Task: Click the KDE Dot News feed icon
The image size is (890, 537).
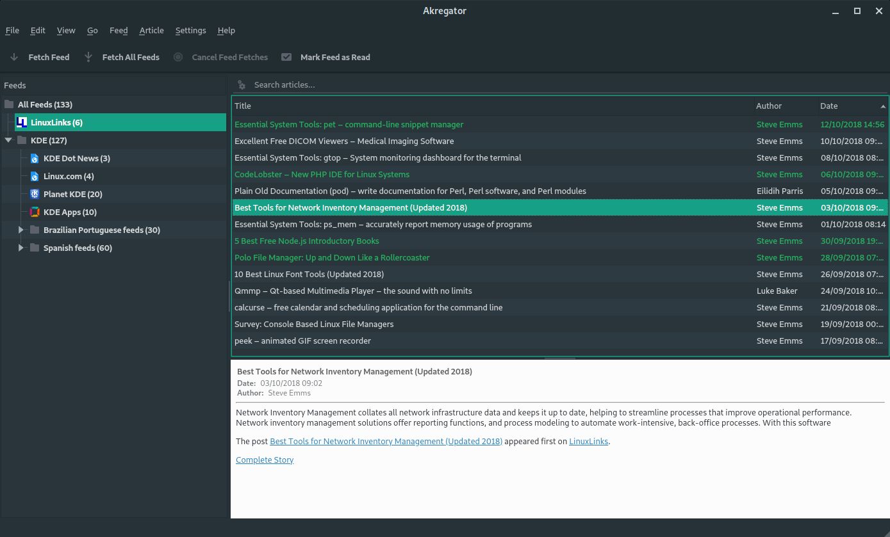Action: (x=35, y=158)
